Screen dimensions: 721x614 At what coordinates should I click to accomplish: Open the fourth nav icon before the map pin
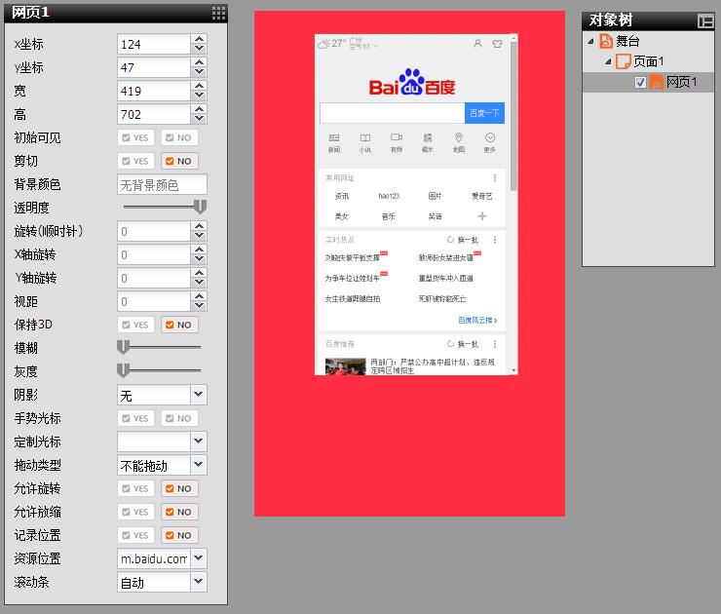428,137
